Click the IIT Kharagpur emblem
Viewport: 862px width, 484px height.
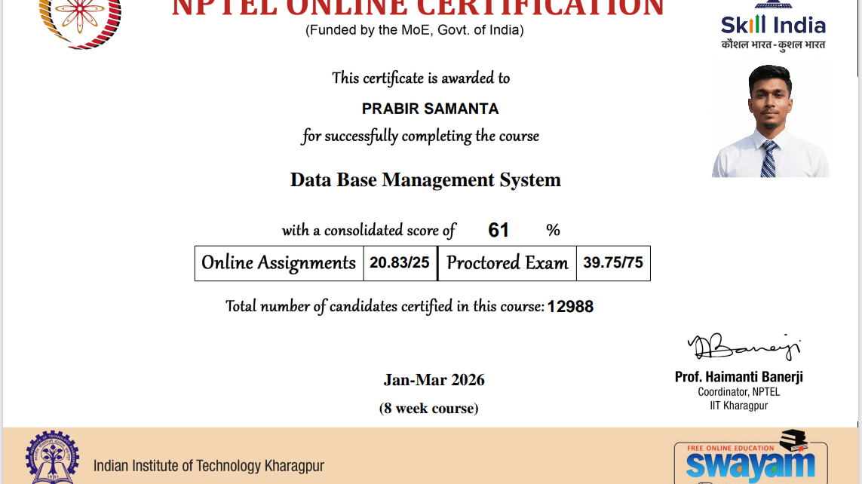[x=52, y=457]
